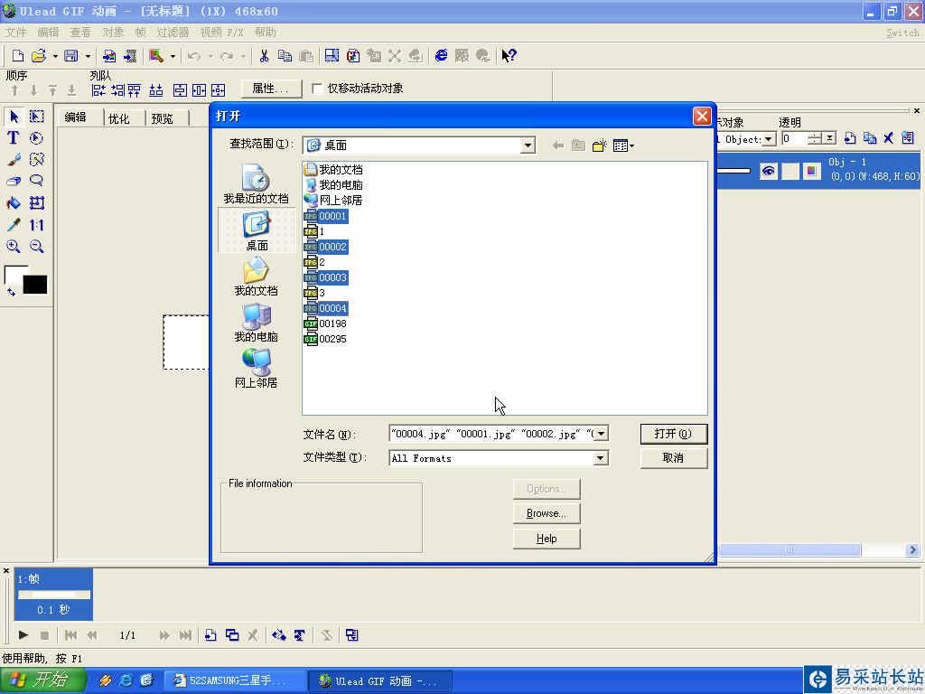Screen dimensions: 925x694
Task: Select the Eraser tool
Action: coord(14,181)
